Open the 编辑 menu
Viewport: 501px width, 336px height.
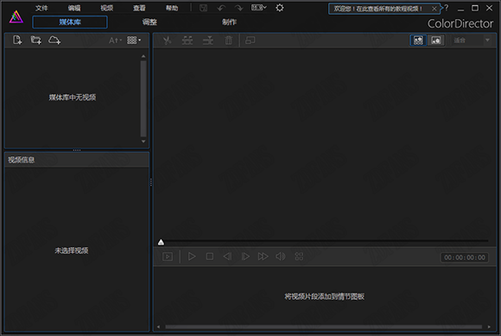click(74, 8)
